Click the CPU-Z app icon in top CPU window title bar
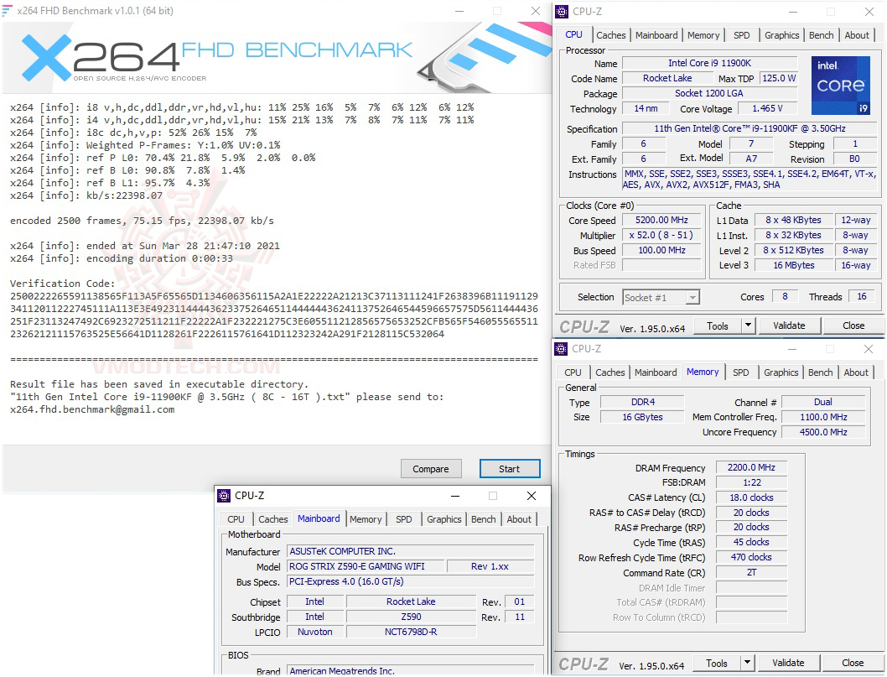Screen dimensions: 887x677 [x=561, y=11]
